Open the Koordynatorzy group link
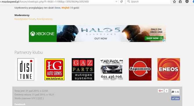Viewport: 194px width, 106px height. 45,19
